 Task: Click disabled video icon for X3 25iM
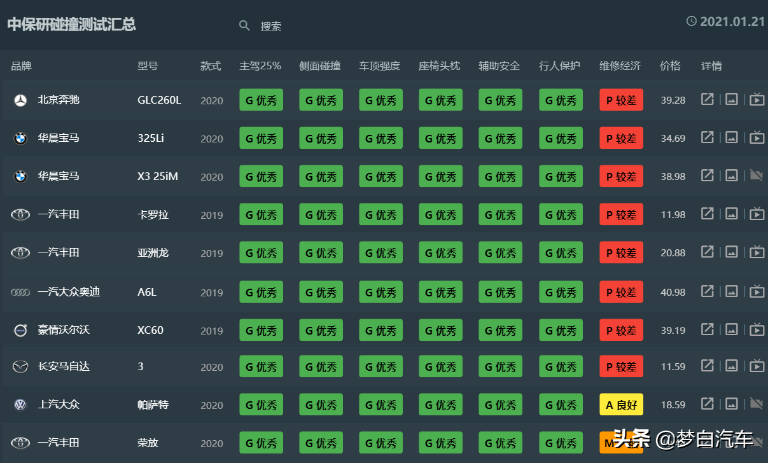(757, 176)
